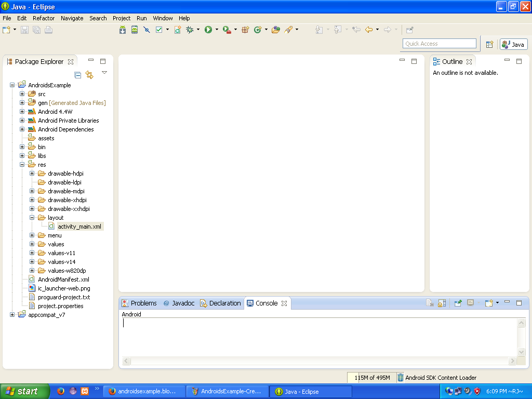Open the Window menu
Image resolution: width=532 pixels, height=399 pixels.
pyautogui.click(x=163, y=18)
